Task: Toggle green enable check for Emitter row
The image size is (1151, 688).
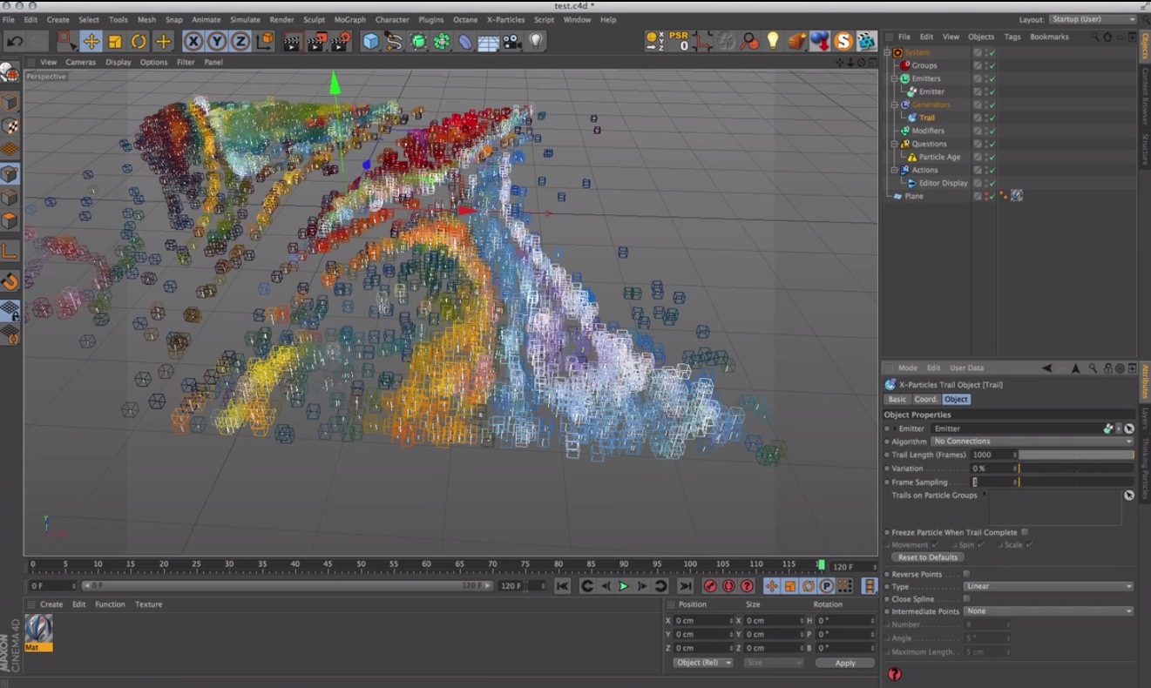Action: 991,91
